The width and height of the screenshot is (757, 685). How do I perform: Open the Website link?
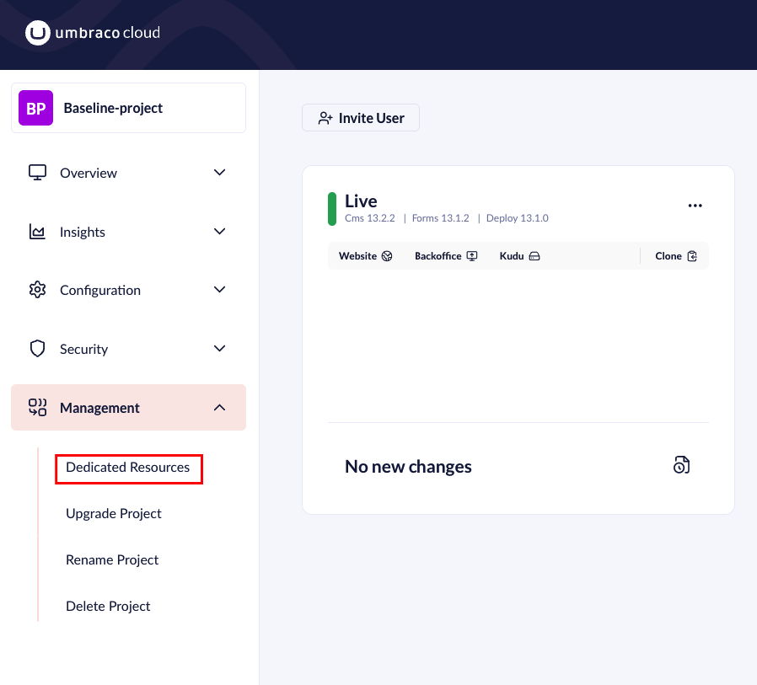[366, 256]
